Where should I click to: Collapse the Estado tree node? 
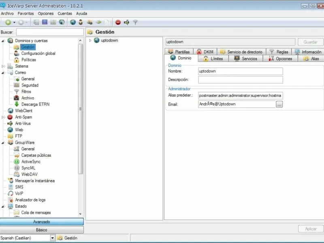pos(3,207)
